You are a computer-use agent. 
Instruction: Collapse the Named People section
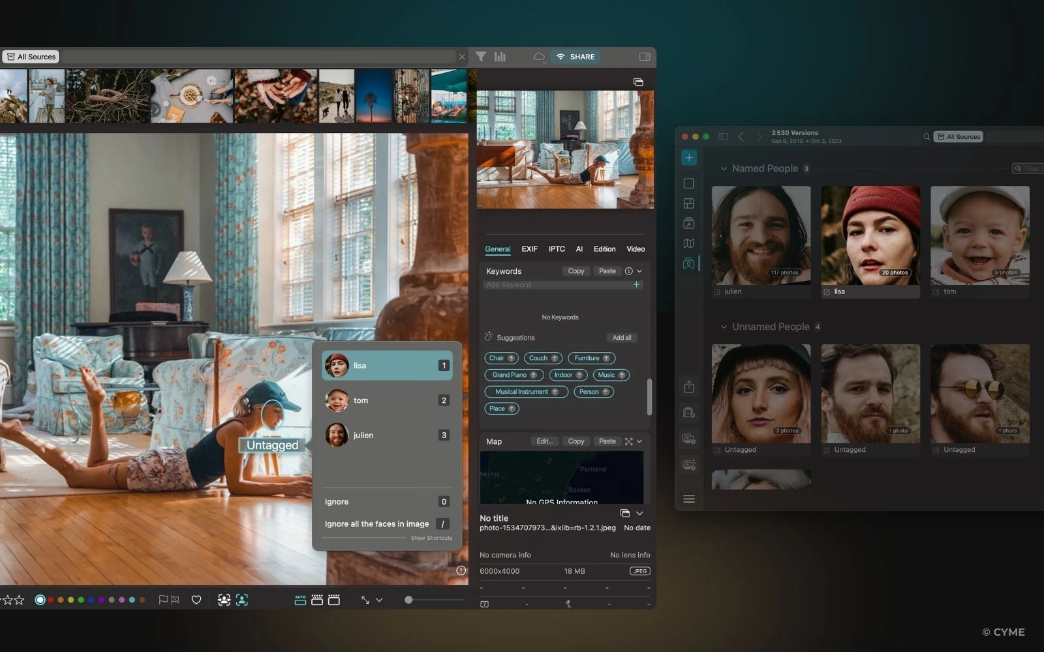pyautogui.click(x=723, y=169)
